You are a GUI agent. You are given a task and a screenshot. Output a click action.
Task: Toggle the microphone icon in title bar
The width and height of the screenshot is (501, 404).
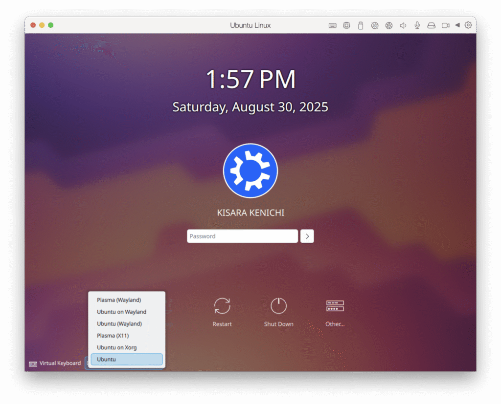(417, 25)
